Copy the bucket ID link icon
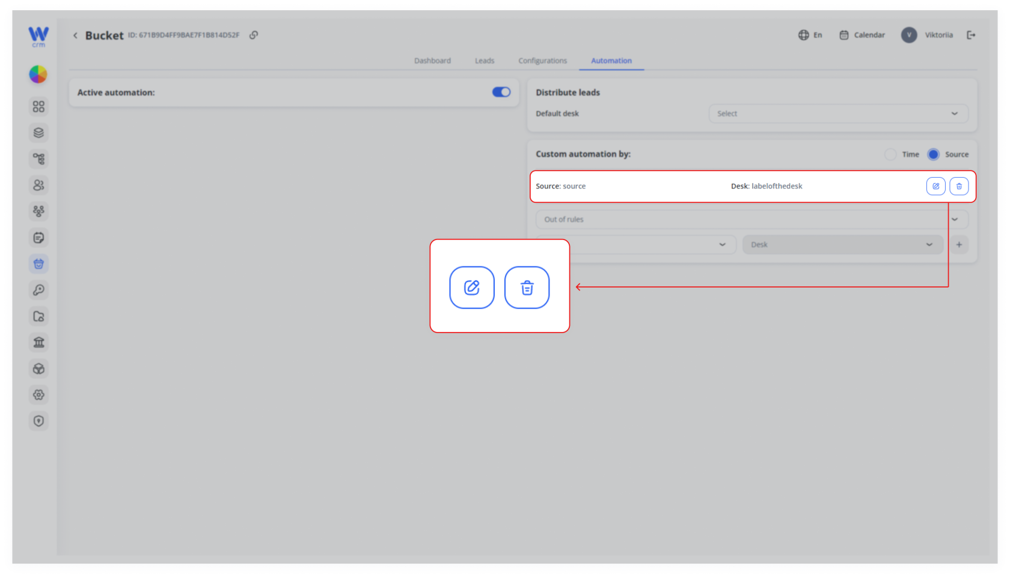 click(254, 35)
